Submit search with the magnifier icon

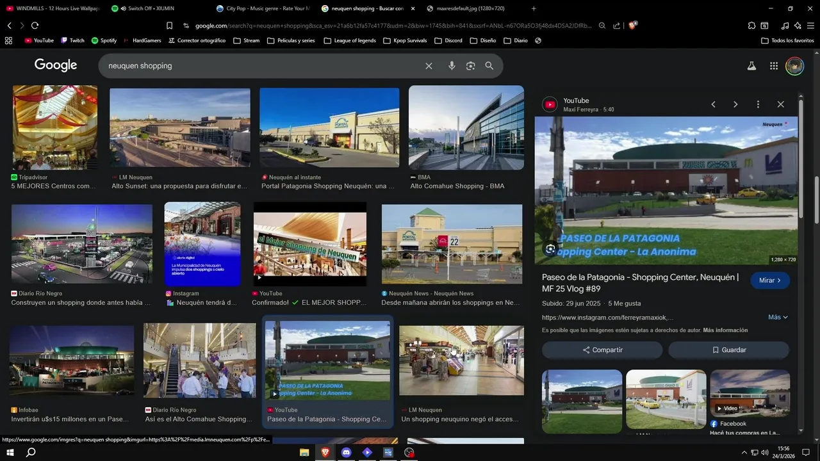pyautogui.click(x=489, y=66)
